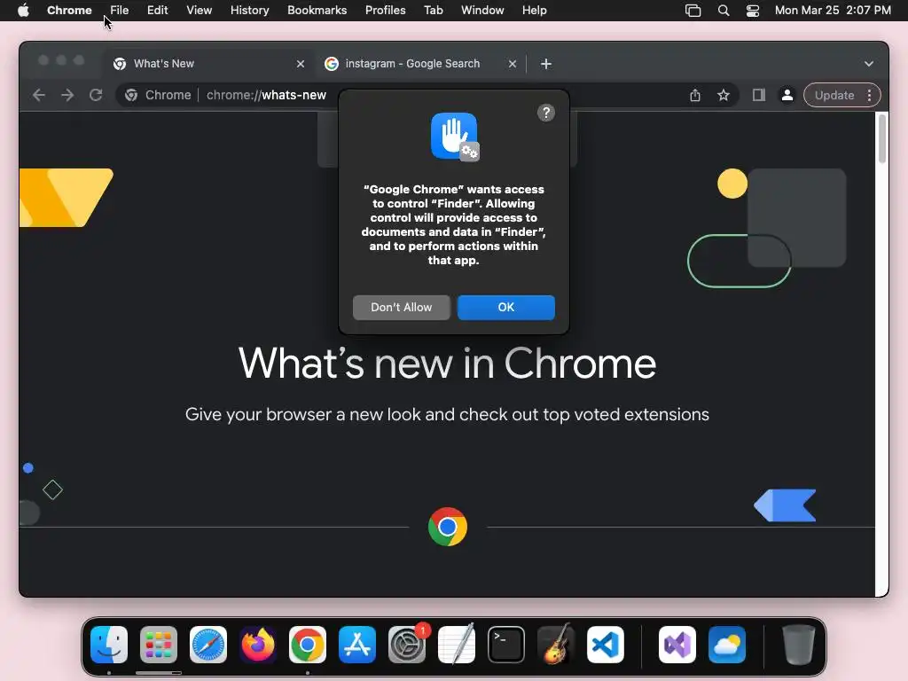
Task: Open the Edit menu
Action: pyautogui.click(x=157, y=11)
